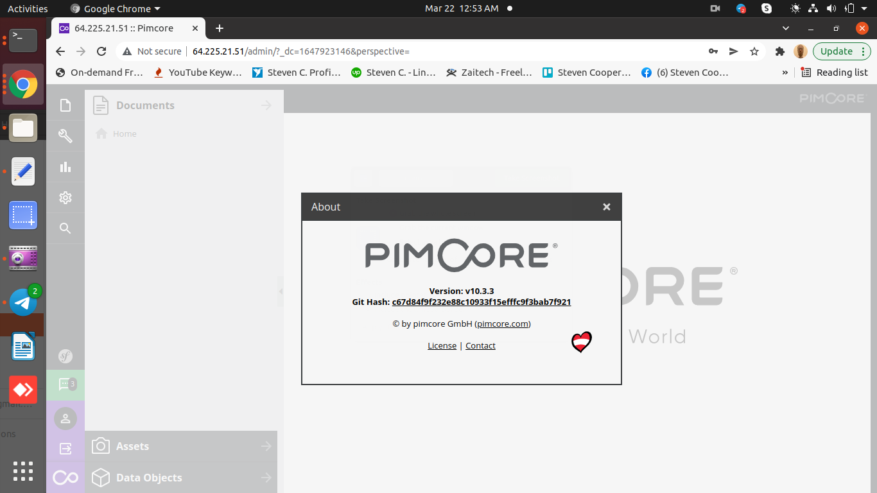877x493 pixels.
Task: Collapse the left tree panel with splitter arrow
Action: coord(281,291)
